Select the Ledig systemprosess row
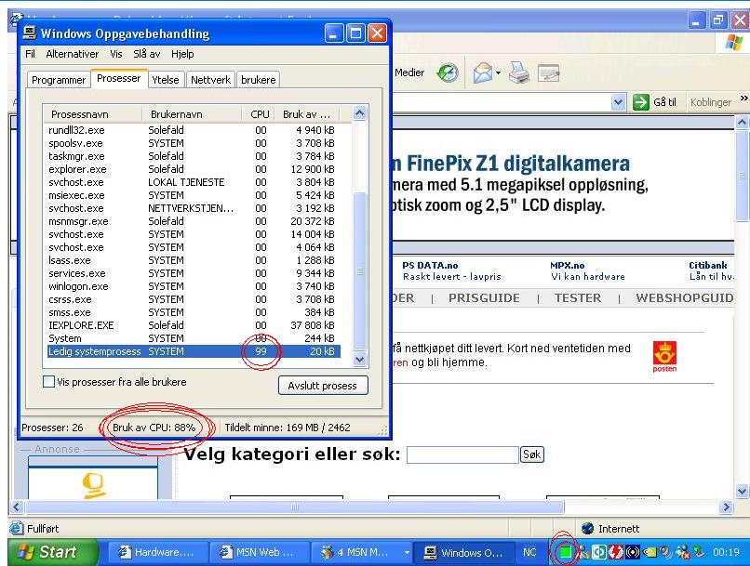750x566 pixels. 193,351
